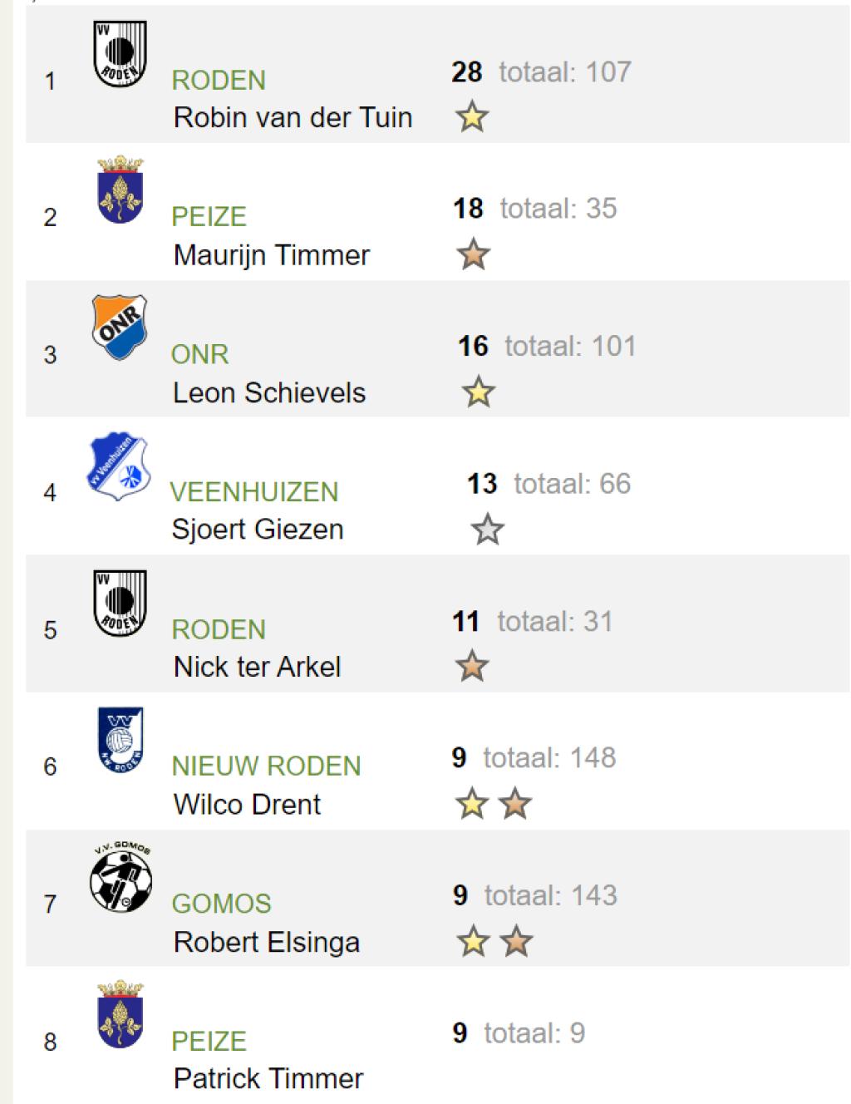This screenshot has height=1104, width=851.
Task: Click the Nieuw Roden club shield logo
Action: (x=121, y=741)
